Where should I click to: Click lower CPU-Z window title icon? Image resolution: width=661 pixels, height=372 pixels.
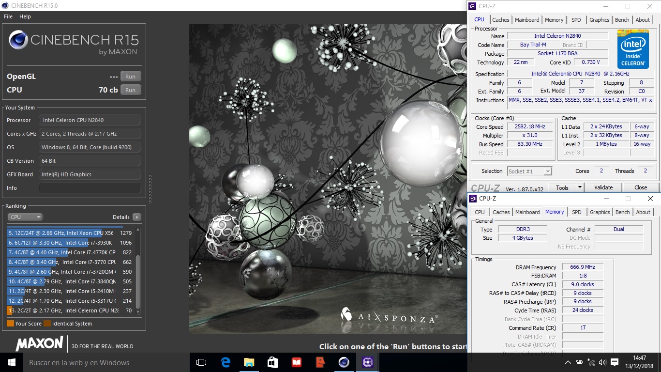(x=473, y=199)
